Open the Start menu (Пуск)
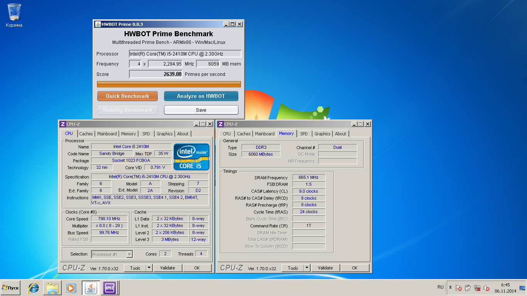 click(x=10, y=288)
